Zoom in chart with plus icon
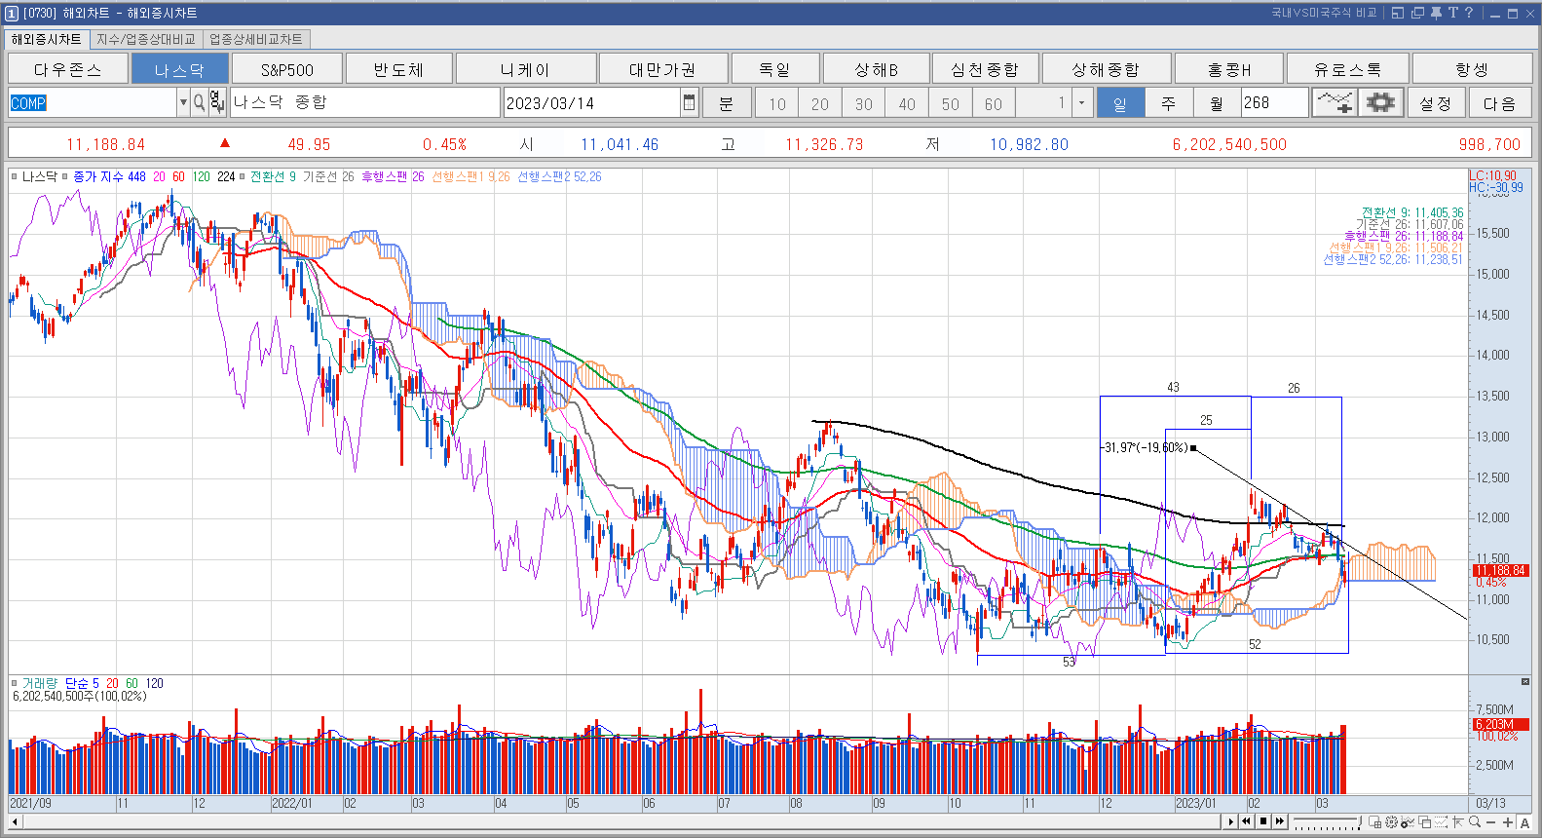1542x838 pixels. (x=1508, y=822)
